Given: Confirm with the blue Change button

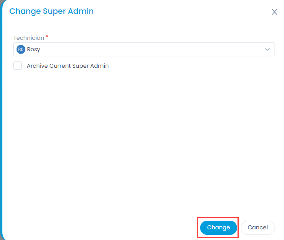Looking at the screenshot, I should click(x=219, y=227).
